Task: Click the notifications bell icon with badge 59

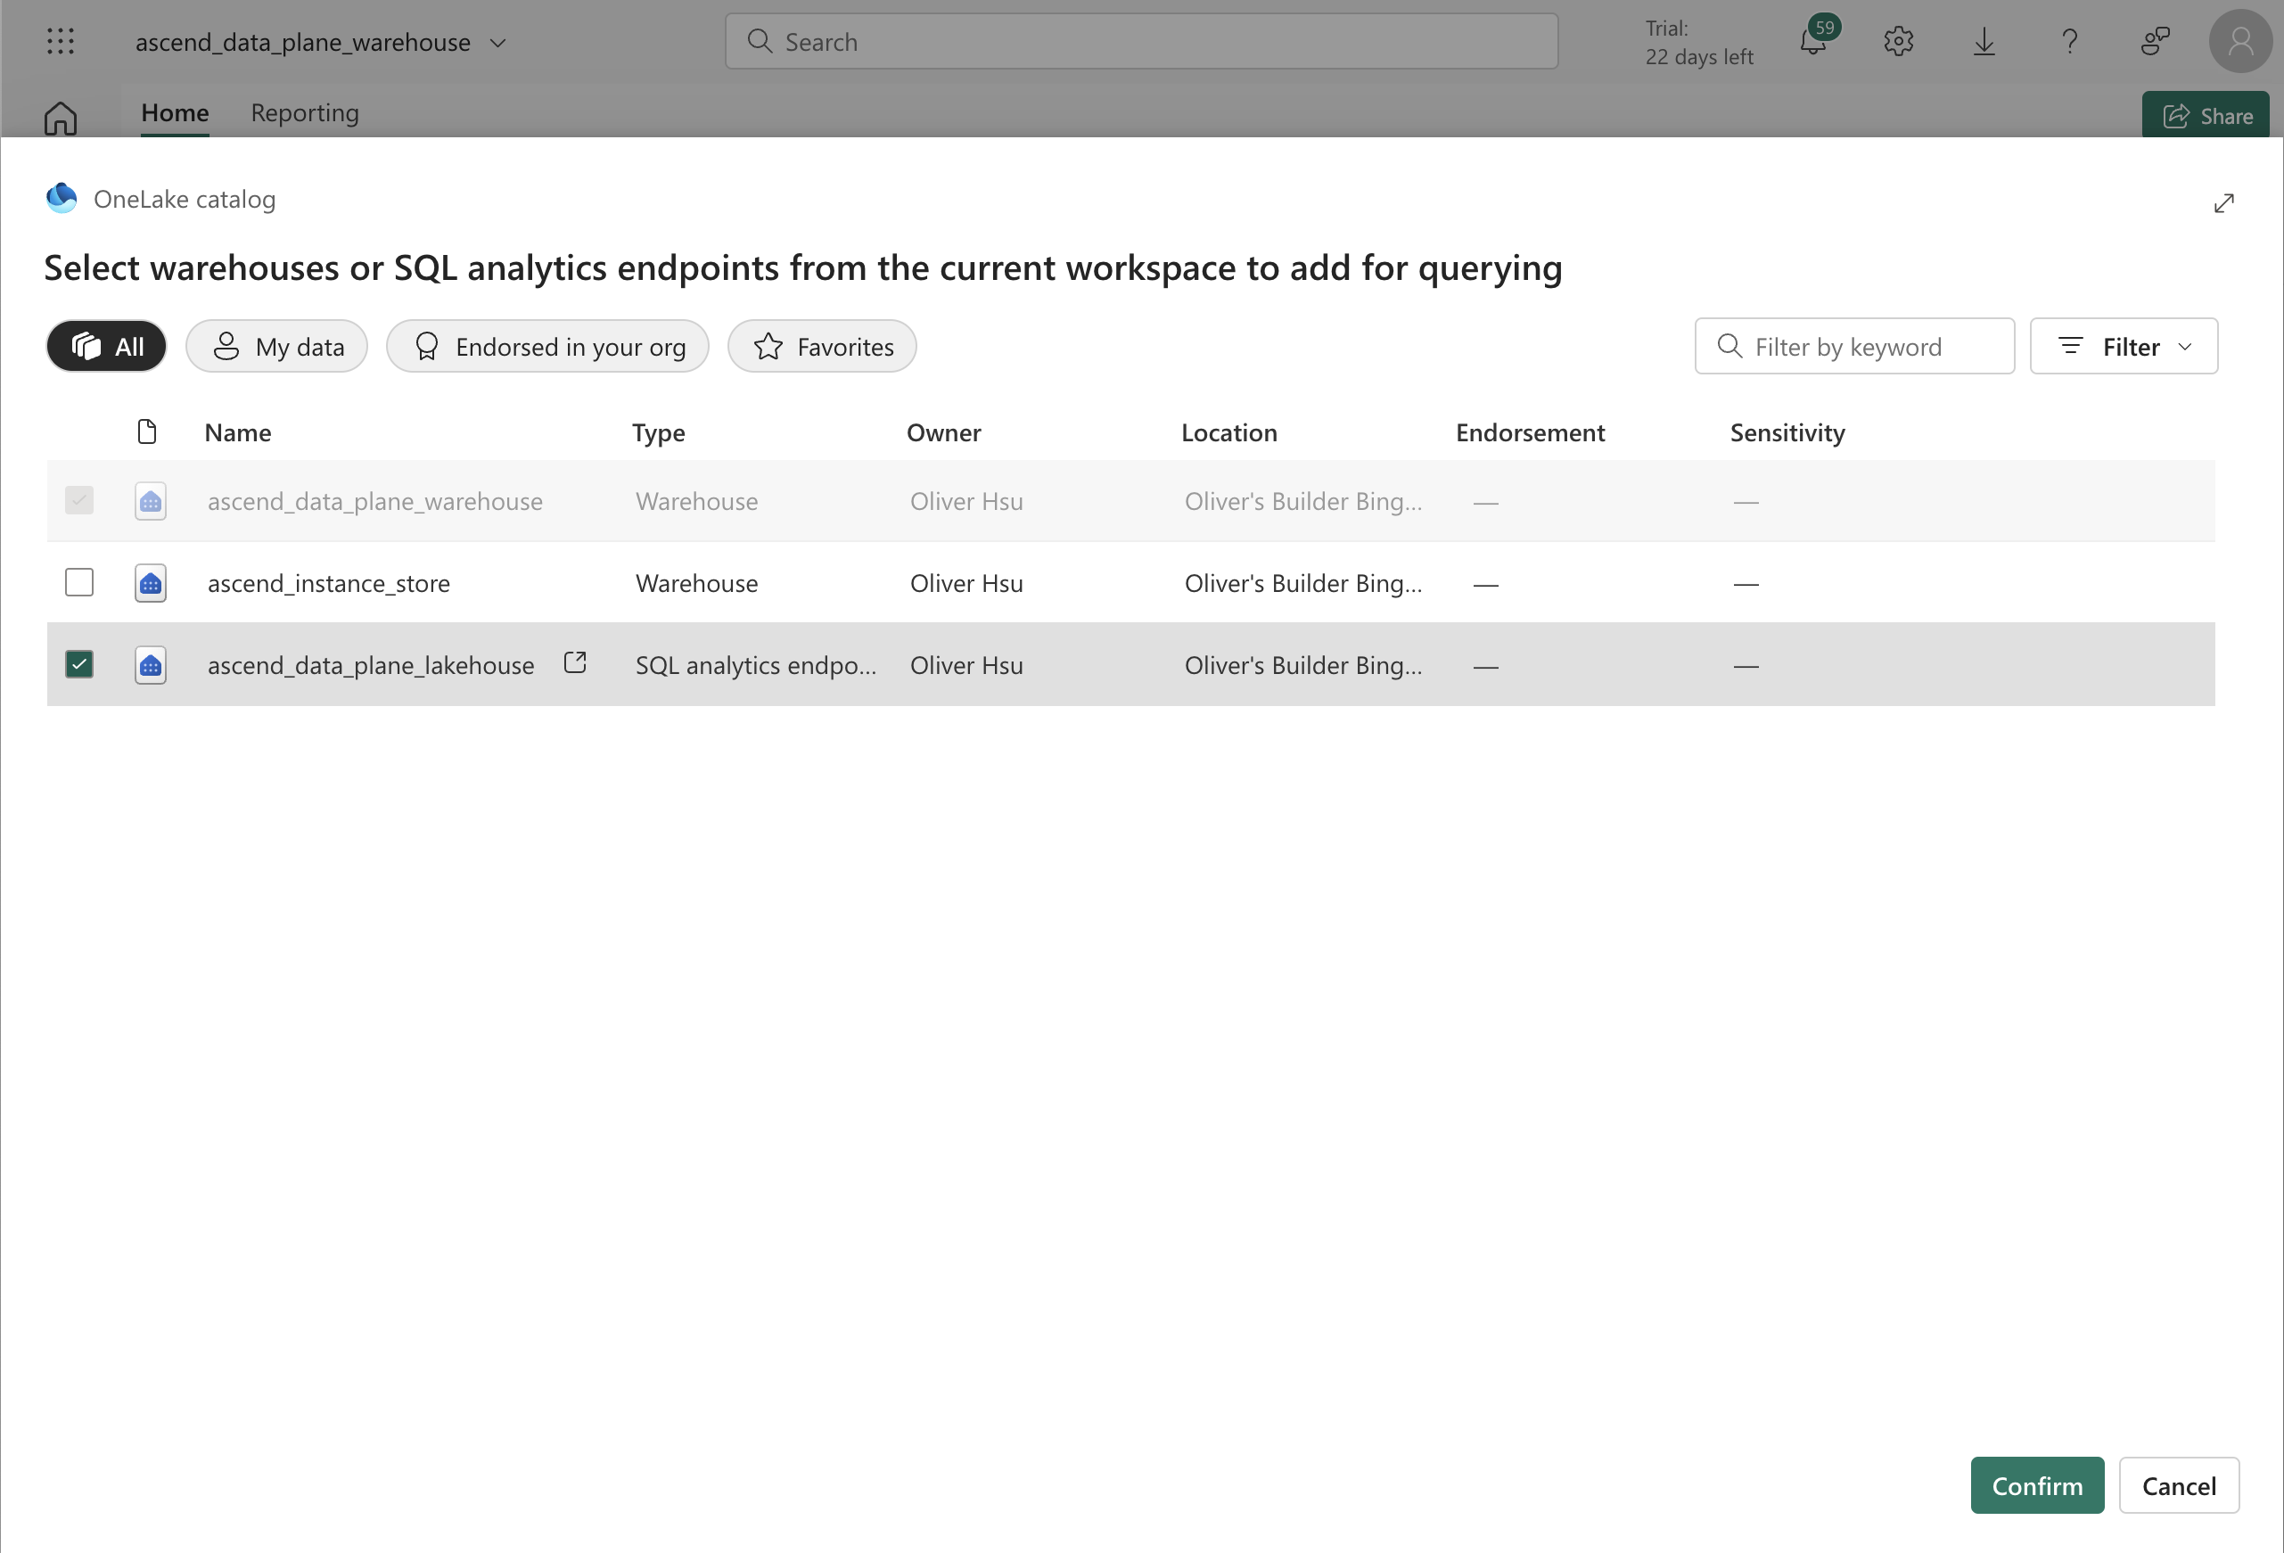Action: (x=1814, y=42)
